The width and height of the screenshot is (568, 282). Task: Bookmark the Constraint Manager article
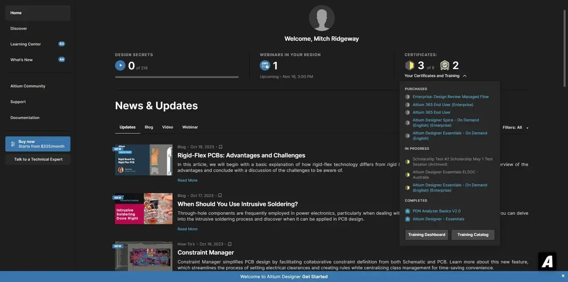tap(229, 244)
